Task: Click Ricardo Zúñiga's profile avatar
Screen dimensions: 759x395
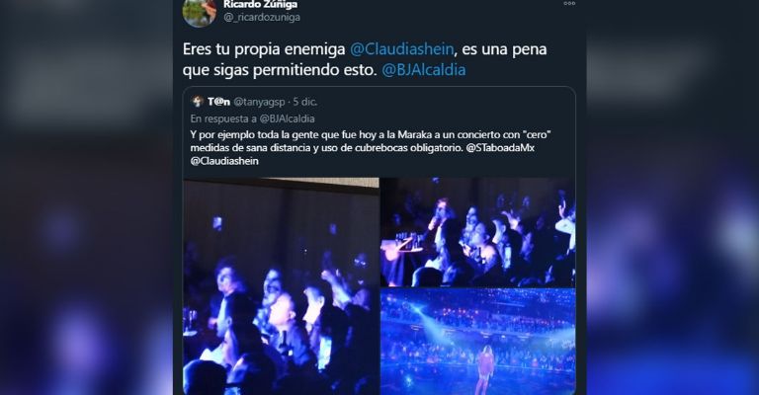Action: pos(200,12)
